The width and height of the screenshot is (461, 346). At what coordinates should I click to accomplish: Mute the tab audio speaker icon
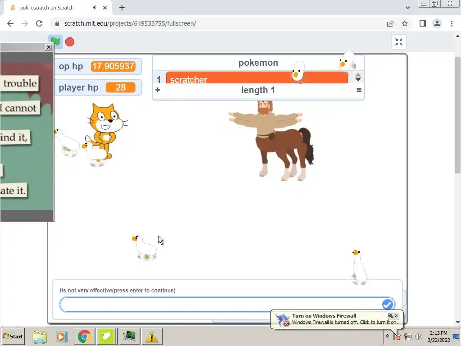[95, 8]
